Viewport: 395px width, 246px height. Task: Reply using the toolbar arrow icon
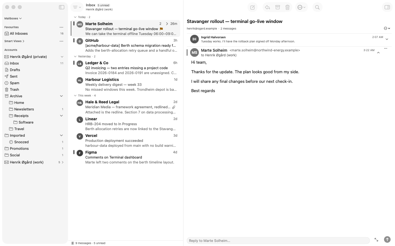pyautogui.click(x=267, y=7)
